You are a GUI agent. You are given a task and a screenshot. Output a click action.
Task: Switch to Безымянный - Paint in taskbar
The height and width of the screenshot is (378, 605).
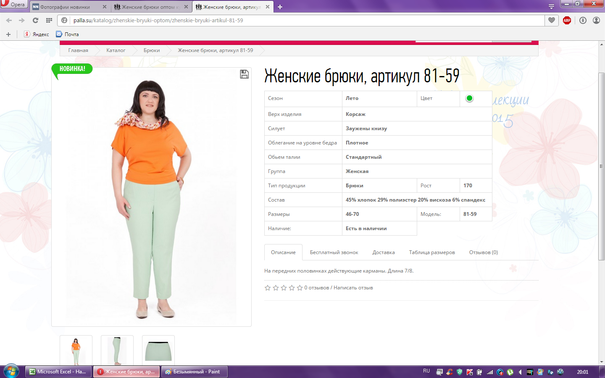[x=194, y=372]
